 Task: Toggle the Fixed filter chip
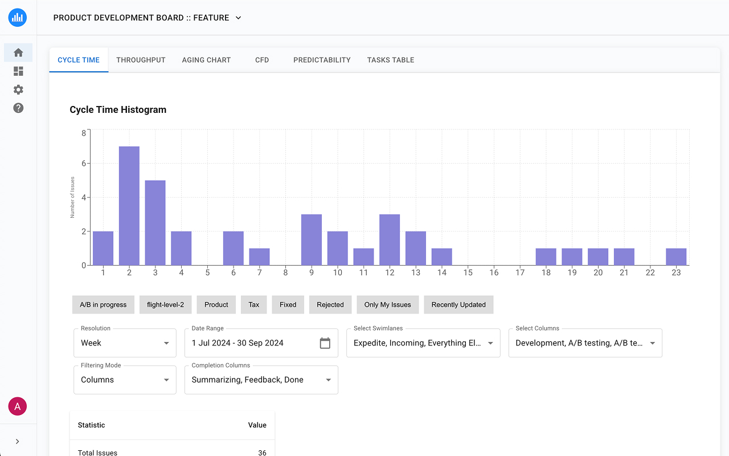point(288,304)
